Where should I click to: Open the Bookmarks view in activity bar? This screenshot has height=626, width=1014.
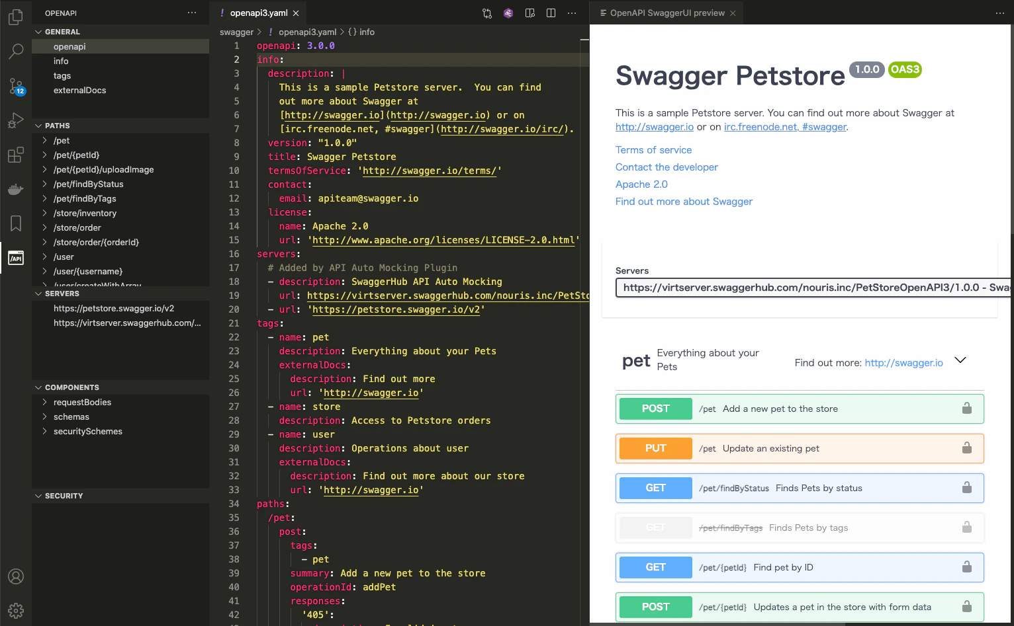[16, 223]
